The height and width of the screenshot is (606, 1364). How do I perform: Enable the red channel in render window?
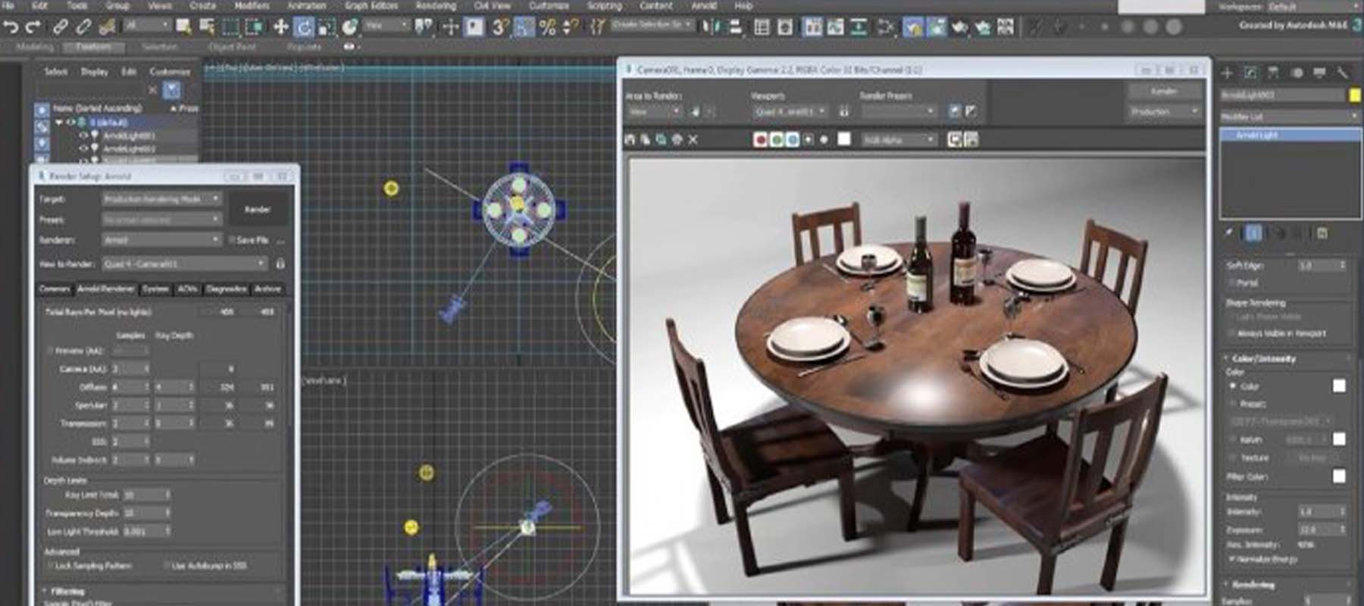[760, 139]
